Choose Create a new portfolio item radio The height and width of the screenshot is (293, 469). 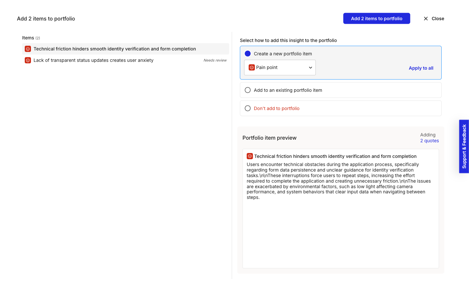pyautogui.click(x=248, y=54)
